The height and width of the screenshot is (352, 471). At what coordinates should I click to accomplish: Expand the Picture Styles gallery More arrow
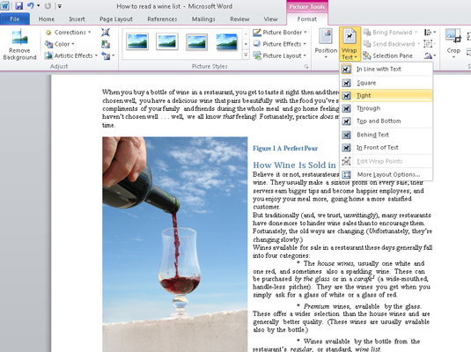(246, 55)
